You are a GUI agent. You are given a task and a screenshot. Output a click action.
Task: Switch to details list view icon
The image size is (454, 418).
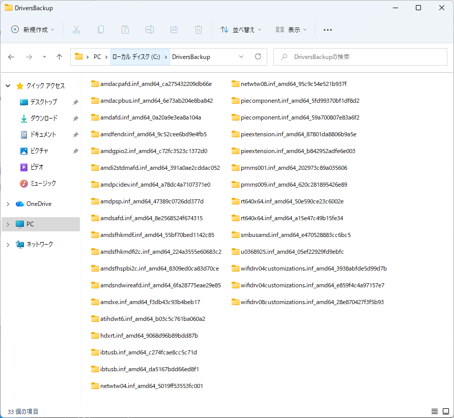pos(434,411)
